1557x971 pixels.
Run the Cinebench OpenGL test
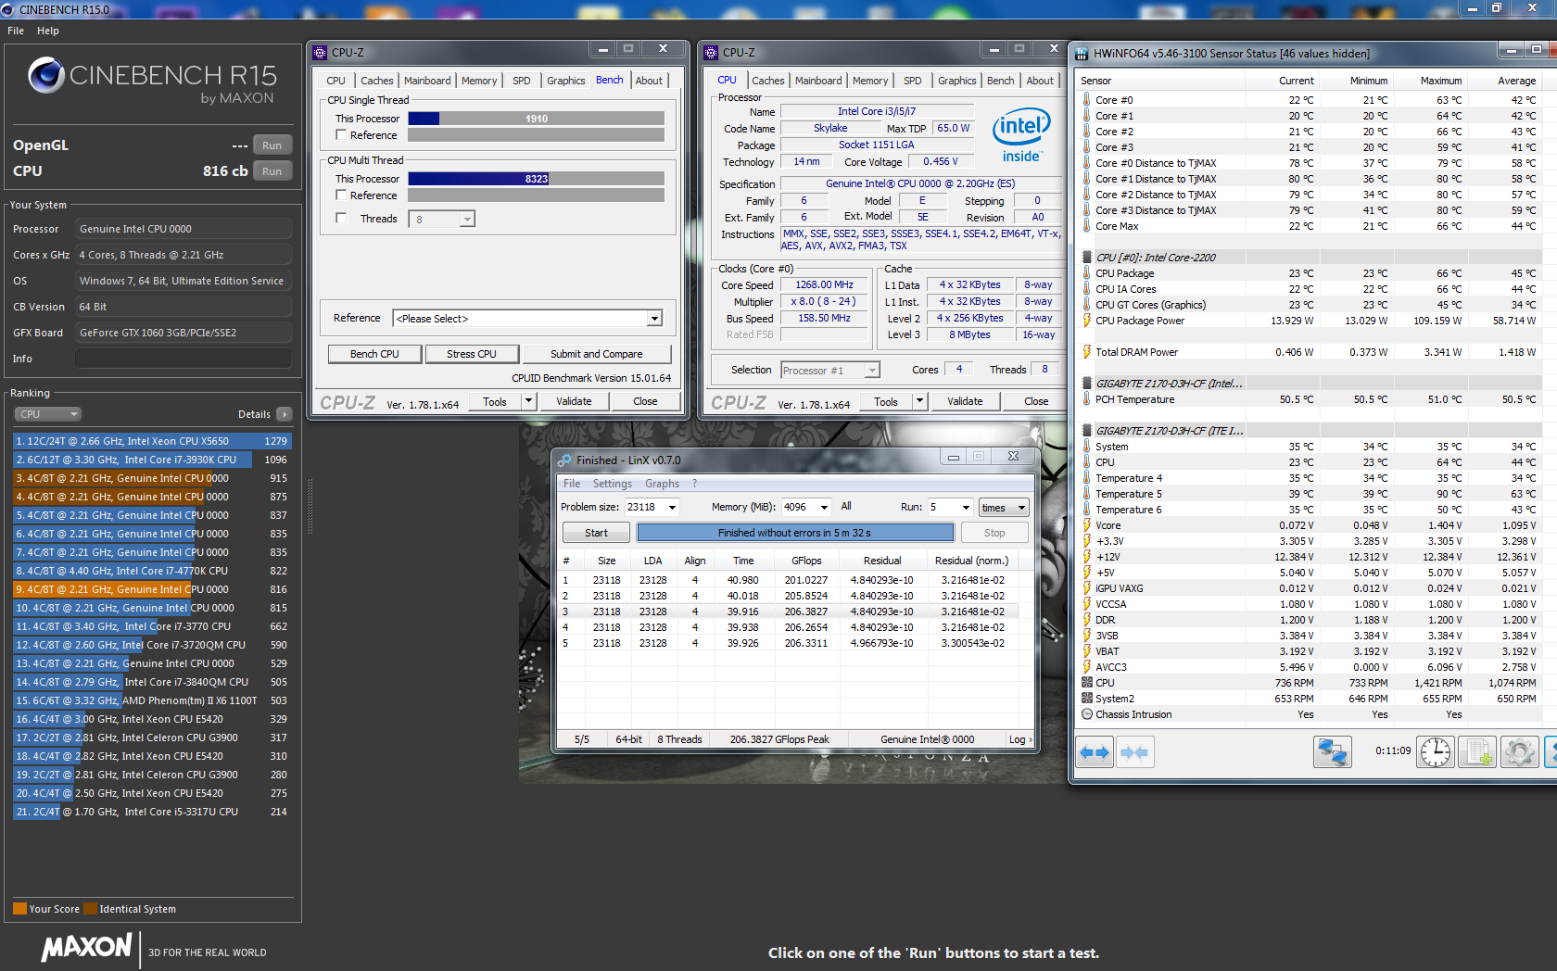(272, 145)
